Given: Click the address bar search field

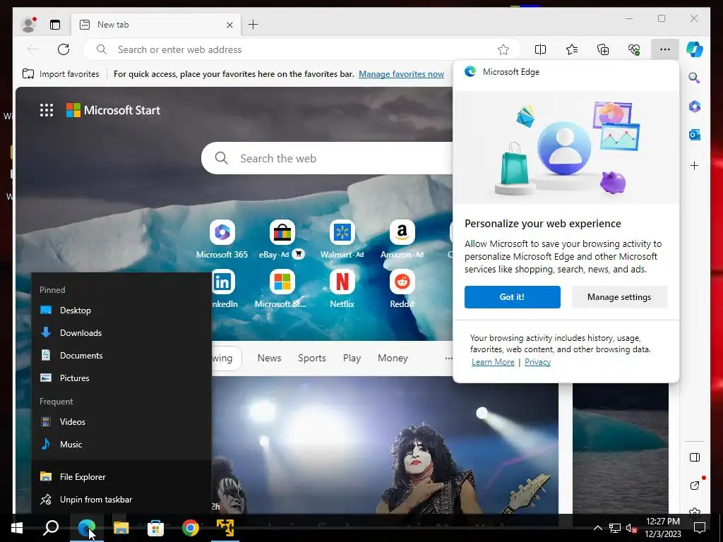Looking at the screenshot, I should tap(302, 49).
